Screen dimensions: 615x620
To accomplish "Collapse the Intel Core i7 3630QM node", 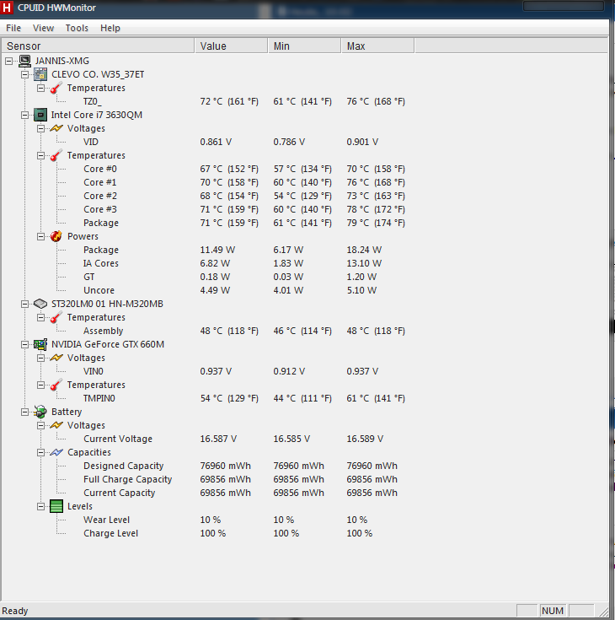I will click(25, 115).
